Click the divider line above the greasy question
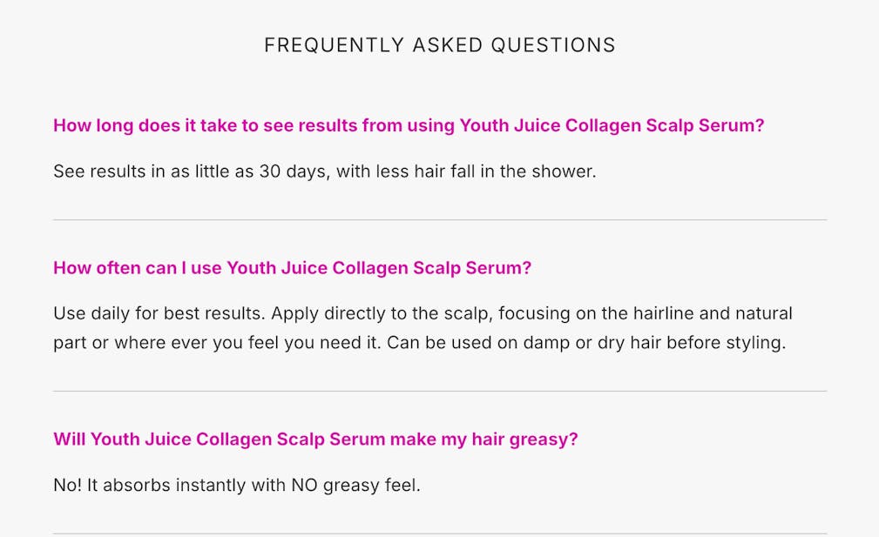The height and width of the screenshot is (537, 879). (440, 392)
